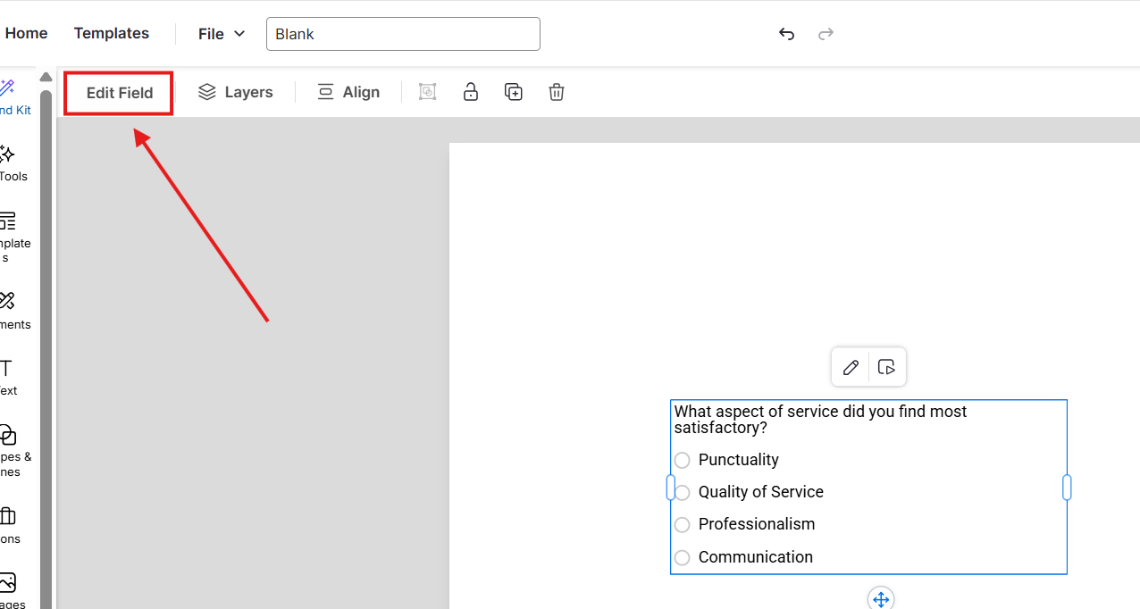
Task: Duplicate the selected field with copy icon
Action: coord(514,92)
